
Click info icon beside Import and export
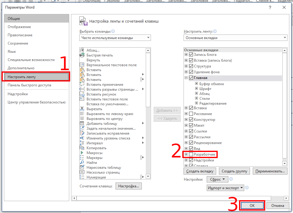point(247,188)
